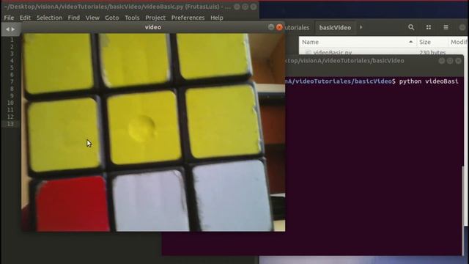Open the Selection menu
The width and height of the screenshot is (469, 264).
[x=49, y=18]
